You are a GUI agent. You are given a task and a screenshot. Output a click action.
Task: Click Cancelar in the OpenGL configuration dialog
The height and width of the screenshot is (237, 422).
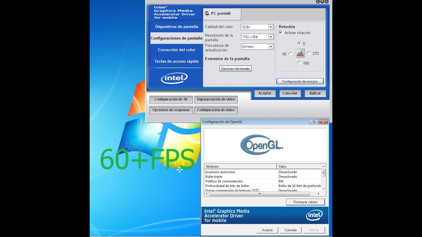click(291, 230)
